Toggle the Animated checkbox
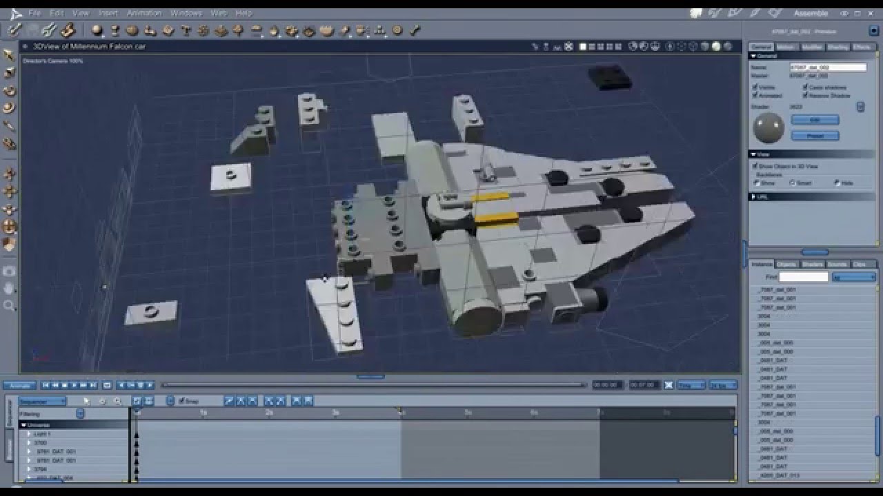The width and height of the screenshot is (883, 496). point(754,96)
